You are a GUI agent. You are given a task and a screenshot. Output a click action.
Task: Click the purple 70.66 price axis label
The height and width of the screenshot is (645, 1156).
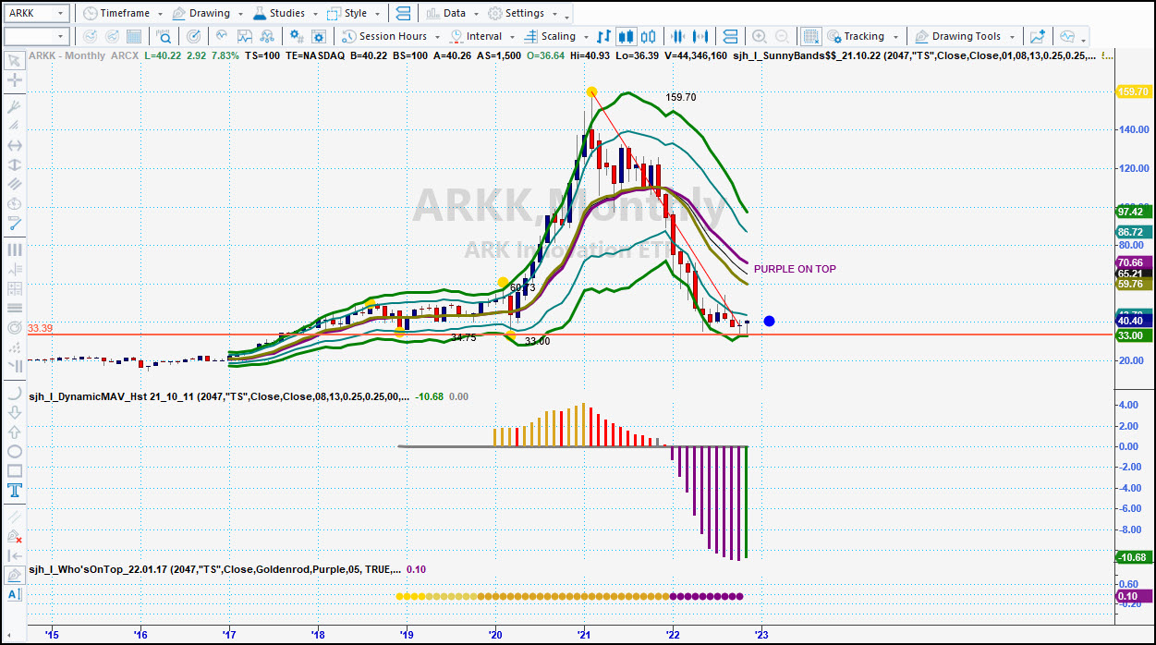(1133, 263)
